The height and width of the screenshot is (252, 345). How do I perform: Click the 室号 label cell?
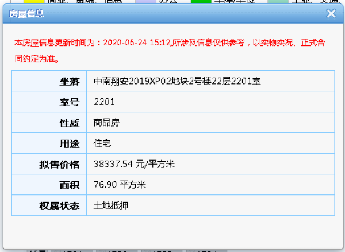click(49, 102)
